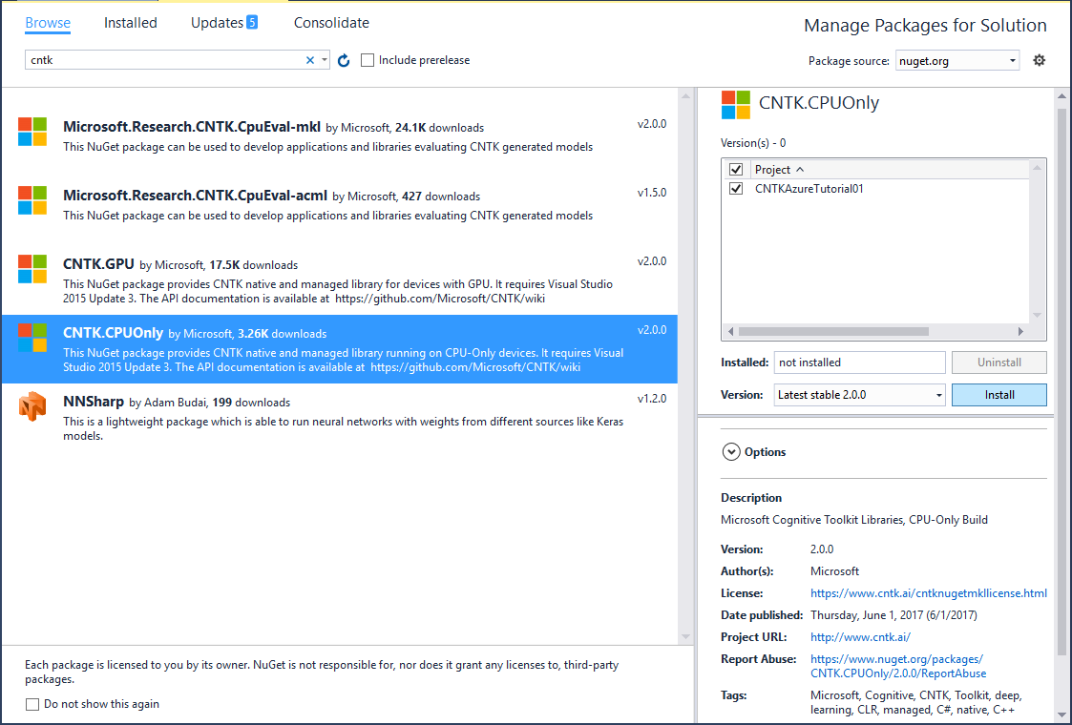1072x725 pixels.
Task: Collapse the Options section
Action: [730, 451]
